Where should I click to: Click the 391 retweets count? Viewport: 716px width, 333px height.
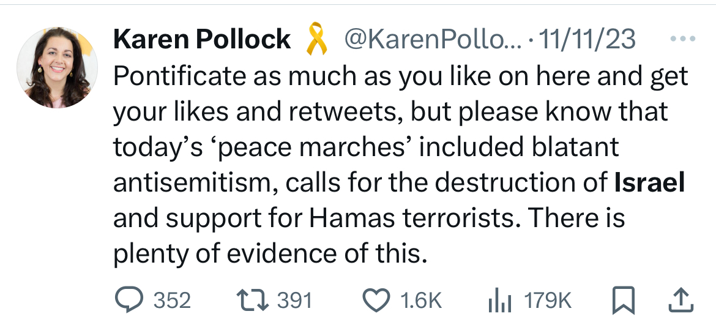click(295, 301)
